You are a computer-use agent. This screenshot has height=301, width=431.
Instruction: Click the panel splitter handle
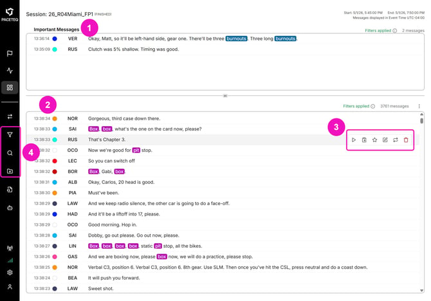225,96
